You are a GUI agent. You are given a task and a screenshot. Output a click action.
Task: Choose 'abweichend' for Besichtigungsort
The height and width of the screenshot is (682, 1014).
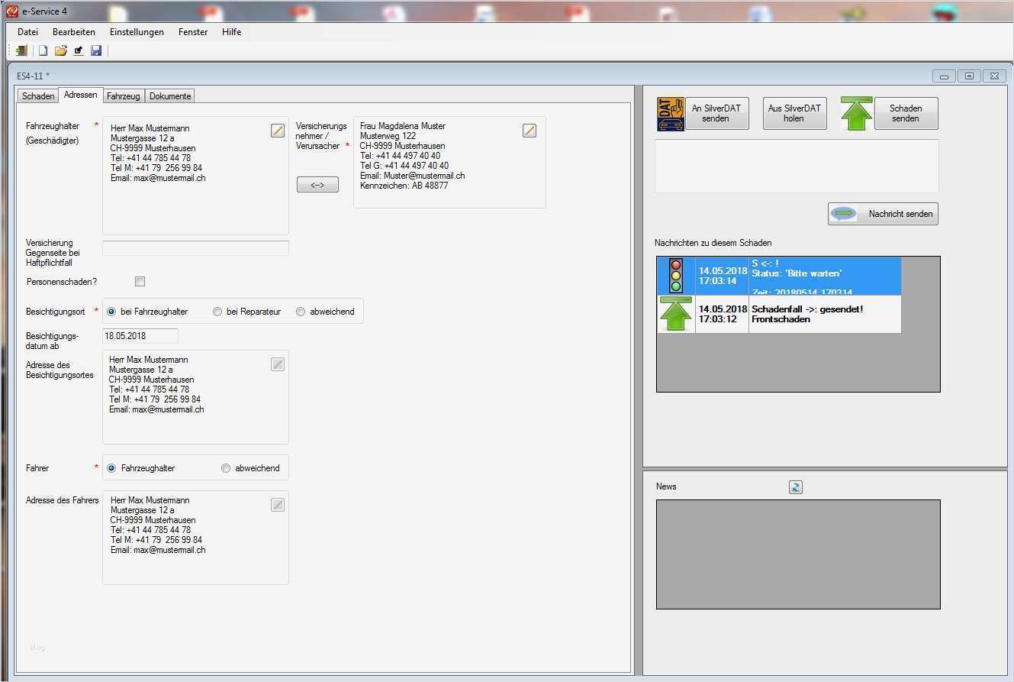(301, 312)
